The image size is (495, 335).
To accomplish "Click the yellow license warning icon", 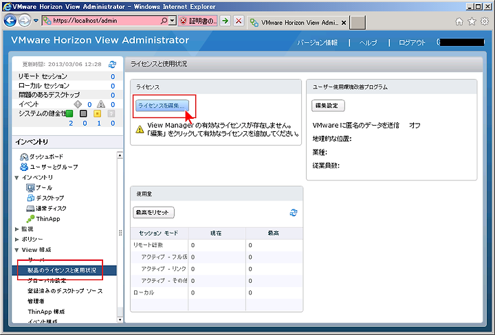I will [x=140, y=129].
